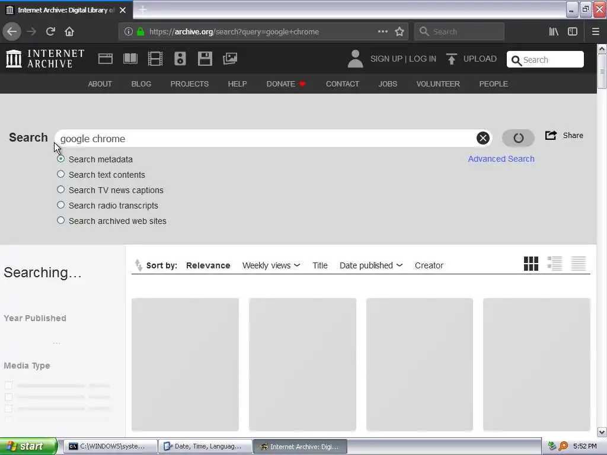The image size is (607, 455).
Task: Toggle the sort direction arrows icon
Action: point(138,265)
